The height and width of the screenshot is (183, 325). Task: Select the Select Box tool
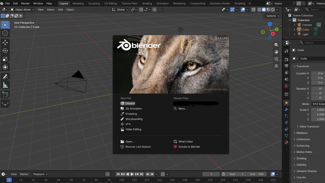click(x=5, y=25)
